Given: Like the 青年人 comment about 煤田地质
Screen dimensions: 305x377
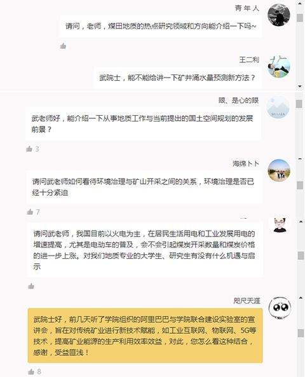Looking at the screenshot, I should tap(63, 46).
